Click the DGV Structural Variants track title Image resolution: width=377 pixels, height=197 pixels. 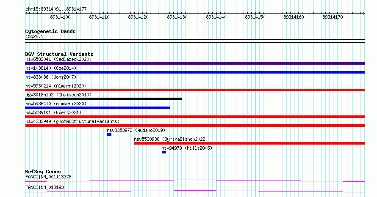click(59, 54)
